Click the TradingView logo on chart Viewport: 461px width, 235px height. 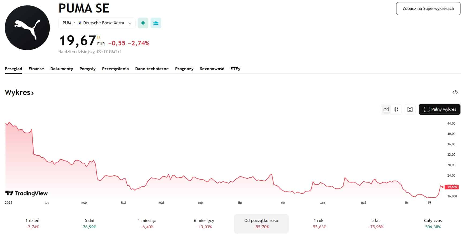coord(27,193)
